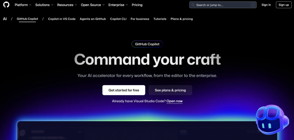This screenshot has height=140, width=294.
Task: Navigate to AI breadcrumb link
Action: click(5, 19)
